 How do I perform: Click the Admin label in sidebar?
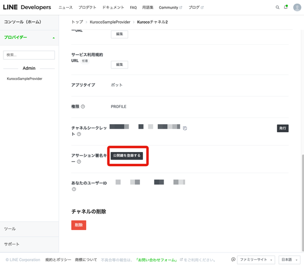29,68
